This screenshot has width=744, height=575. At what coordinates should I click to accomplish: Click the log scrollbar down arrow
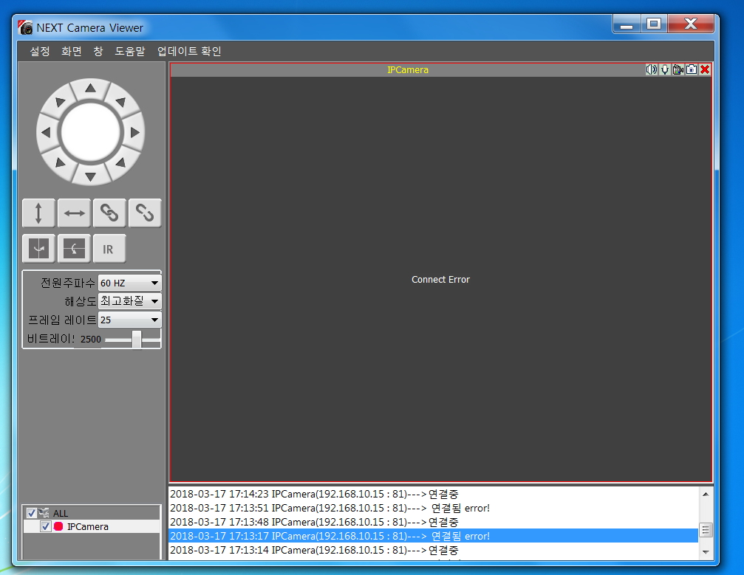[706, 552]
